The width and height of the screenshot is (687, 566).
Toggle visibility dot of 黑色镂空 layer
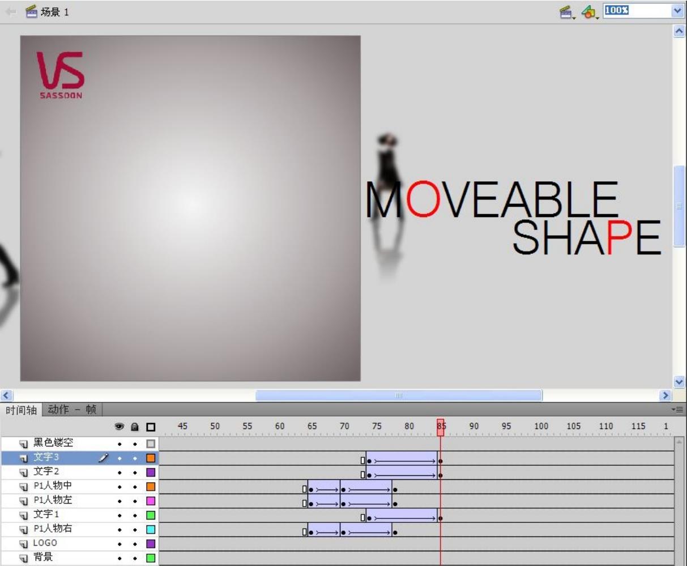tap(120, 444)
